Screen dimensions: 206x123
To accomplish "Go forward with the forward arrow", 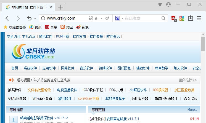I will 18,18.
